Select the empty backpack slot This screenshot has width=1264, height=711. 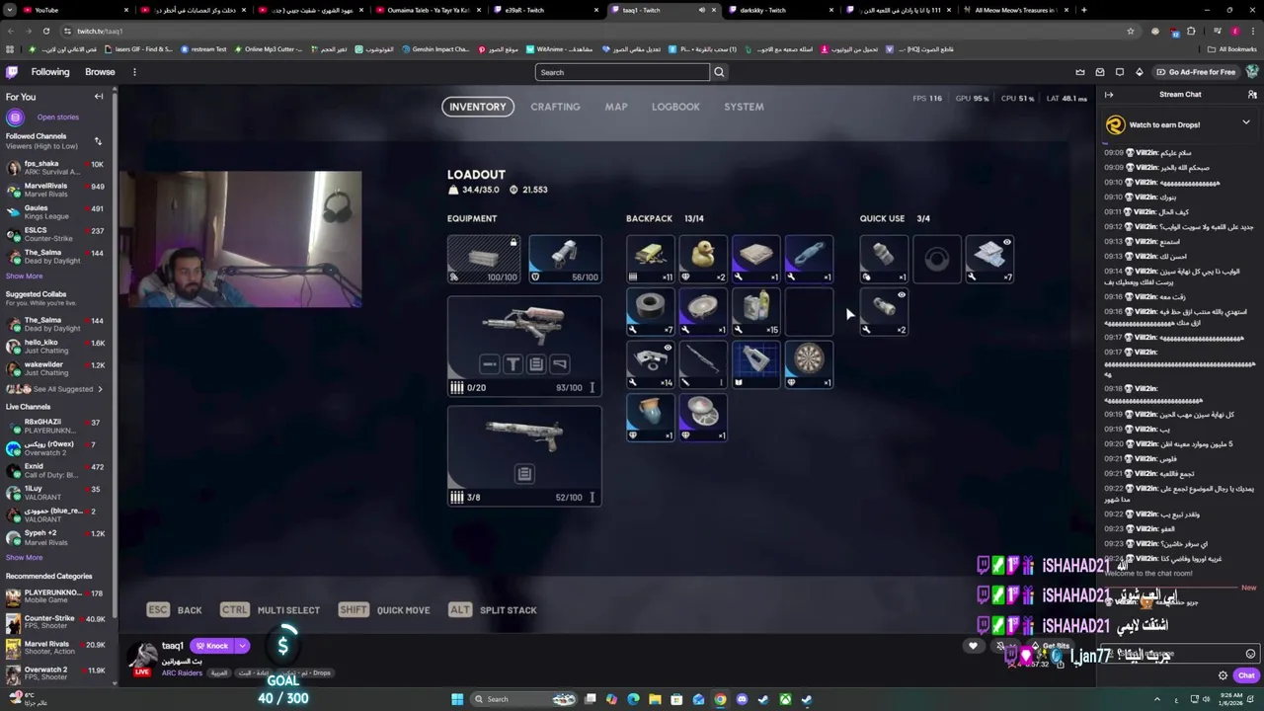click(809, 312)
